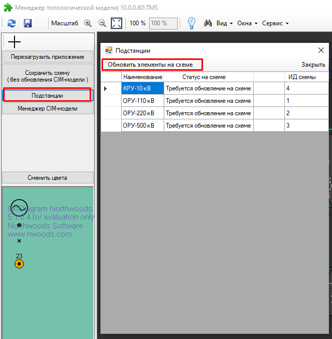This screenshot has height=339, width=332.
Task: Click Закрыть in the Подстанции dialog
Action: click(x=313, y=65)
